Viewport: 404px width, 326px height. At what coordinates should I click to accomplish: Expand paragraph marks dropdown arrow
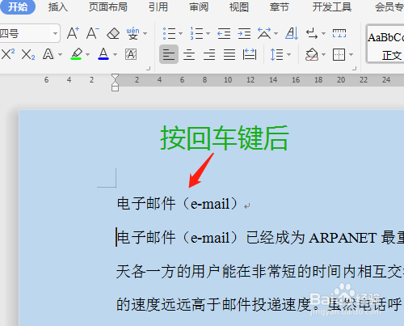click(323, 34)
